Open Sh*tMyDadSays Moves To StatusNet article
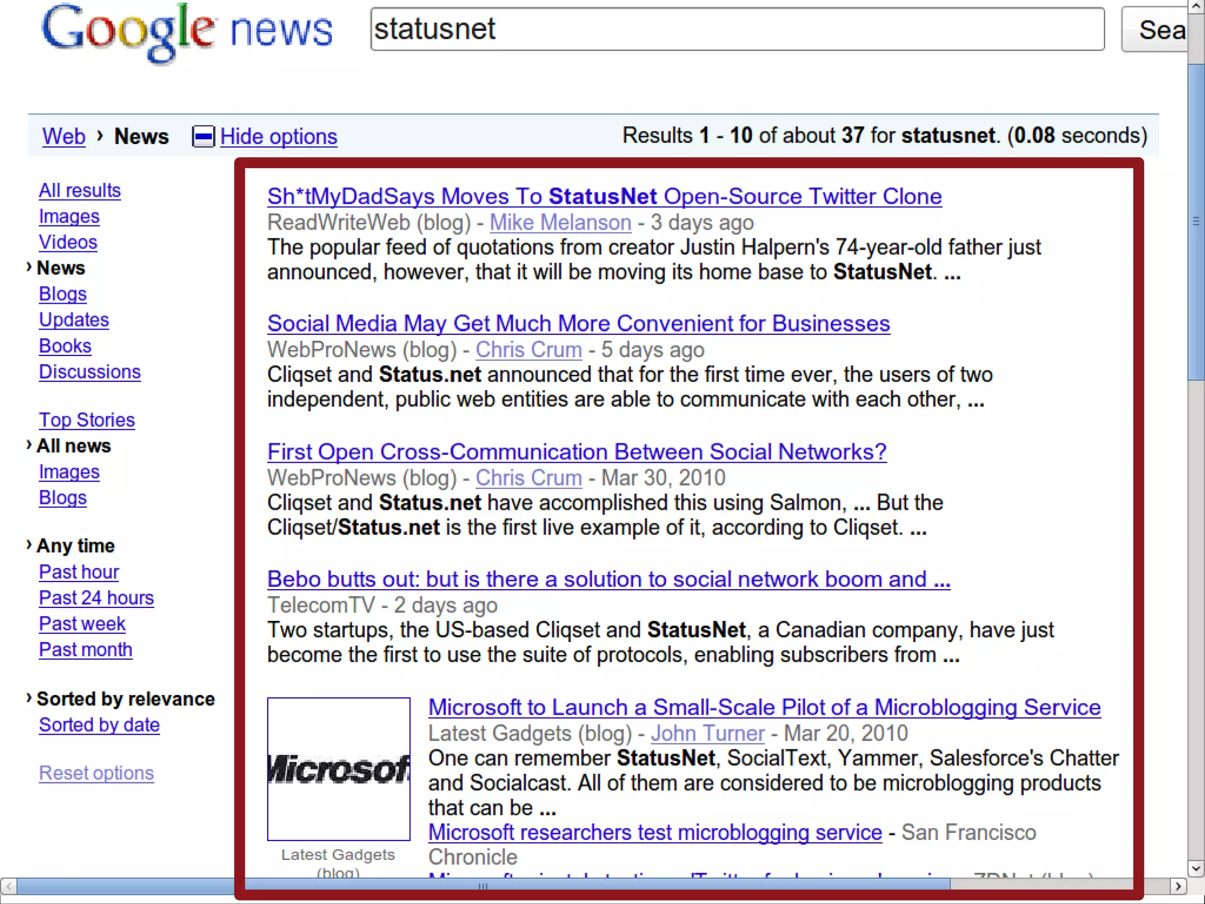Viewport: 1205px width, 904px height. tap(604, 197)
